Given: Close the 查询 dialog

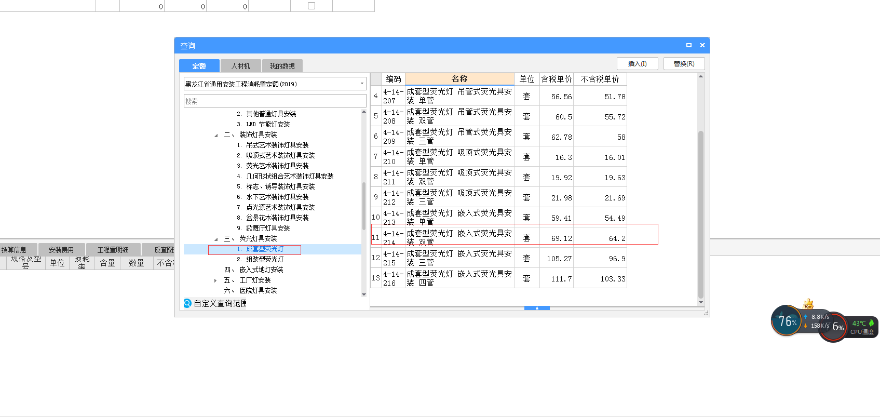Looking at the screenshot, I should 702,45.
